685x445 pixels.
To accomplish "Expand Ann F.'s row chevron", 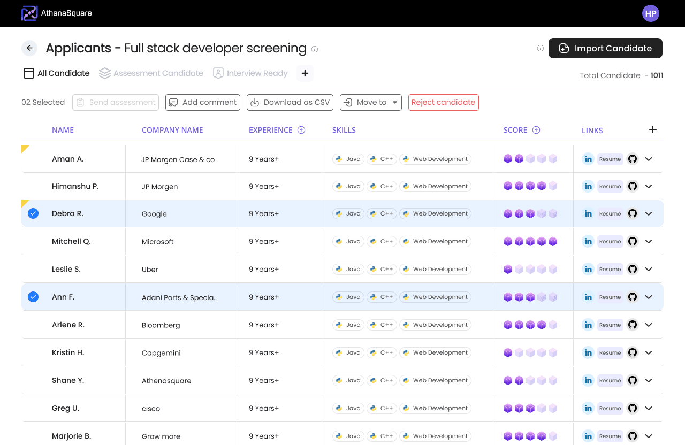I will [x=649, y=297].
